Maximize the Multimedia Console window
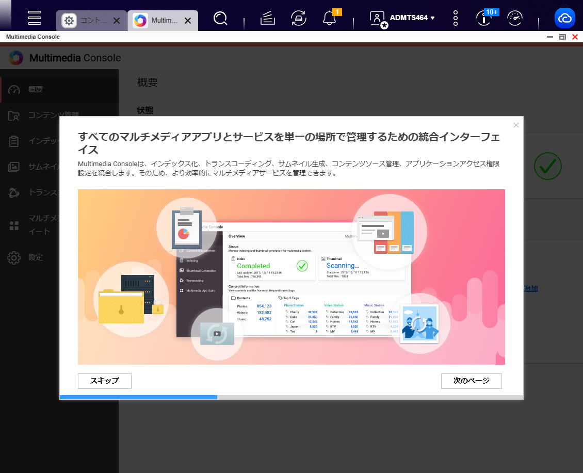 click(562, 37)
